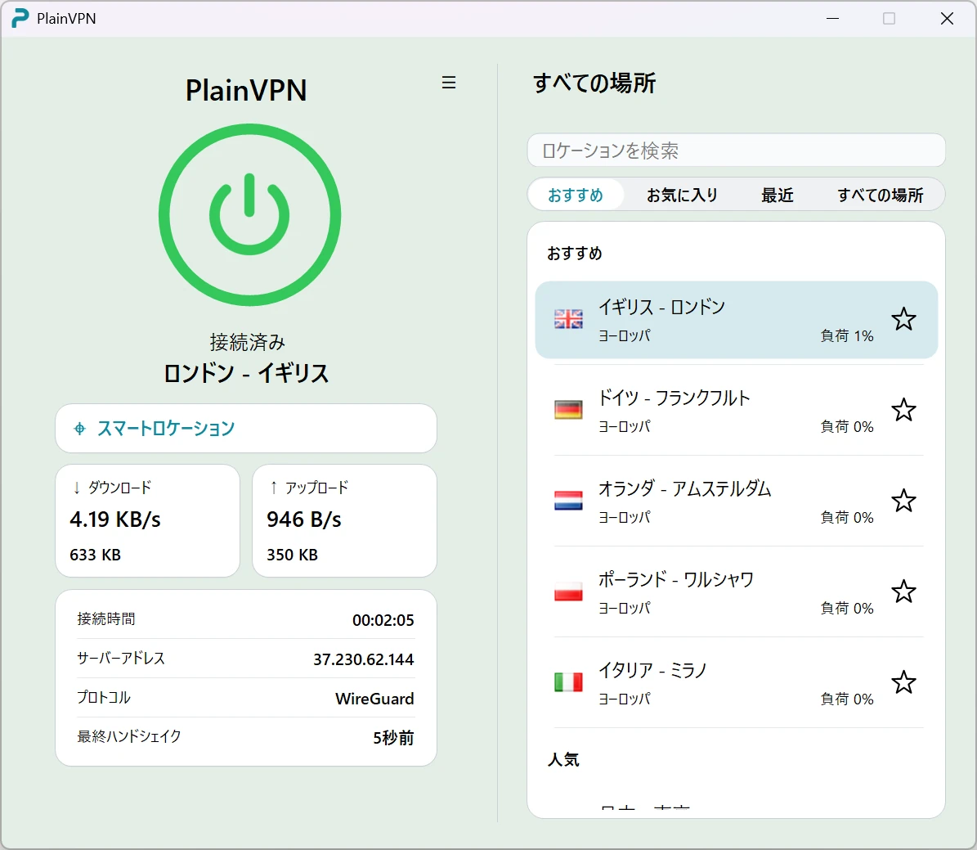Click the Poland flag icon
The height and width of the screenshot is (850, 977).
[x=568, y=591]
